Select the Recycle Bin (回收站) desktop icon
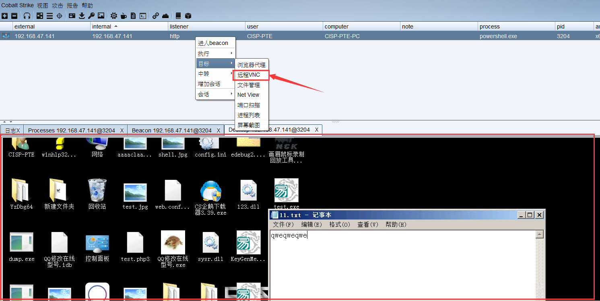 coord(97,190)
